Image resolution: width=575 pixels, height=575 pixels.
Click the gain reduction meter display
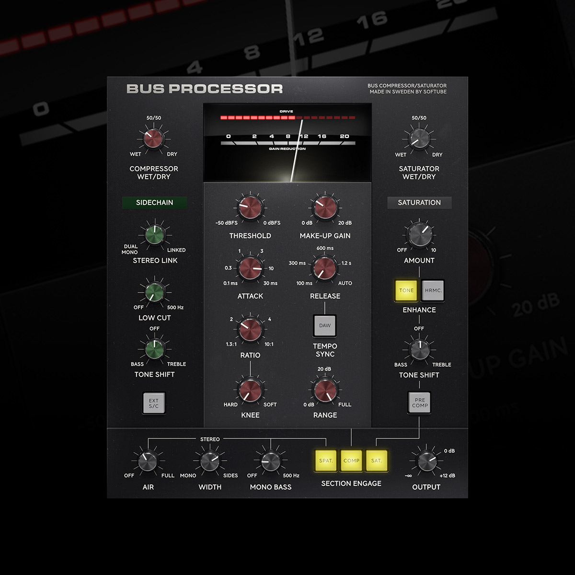[x=287, y=143]
